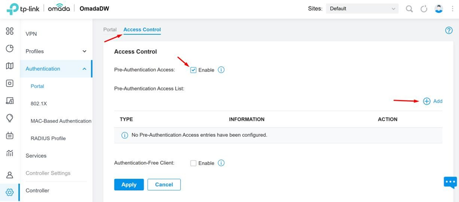
Task: Click the Cancel button
Action: coord(164,185)
